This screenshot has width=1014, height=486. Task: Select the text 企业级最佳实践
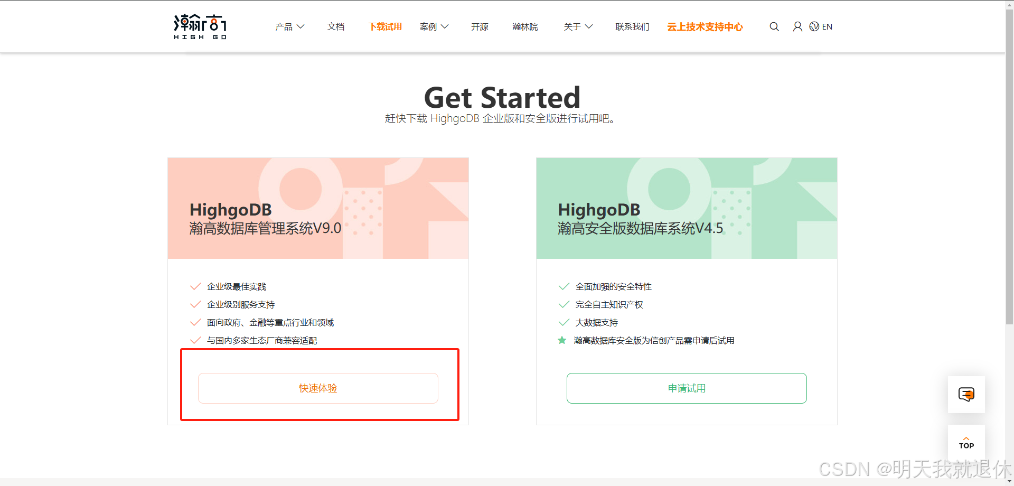[237, 286]
